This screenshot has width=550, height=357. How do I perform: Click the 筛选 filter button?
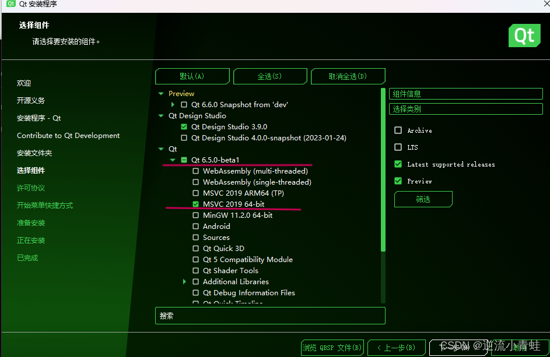point(423,199)
